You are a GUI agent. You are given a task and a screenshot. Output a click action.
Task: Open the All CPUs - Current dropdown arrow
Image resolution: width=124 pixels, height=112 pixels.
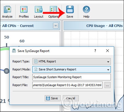56,26
